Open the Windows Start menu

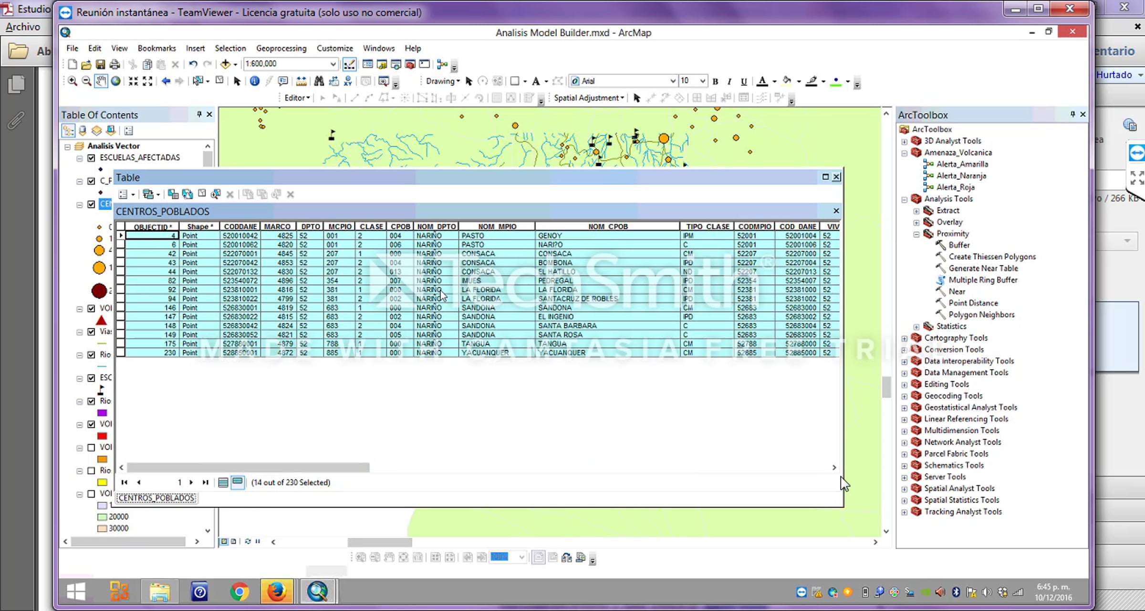(76, 592)
